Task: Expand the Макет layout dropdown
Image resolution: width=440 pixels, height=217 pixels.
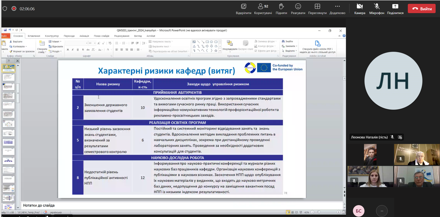Action: 56,42
